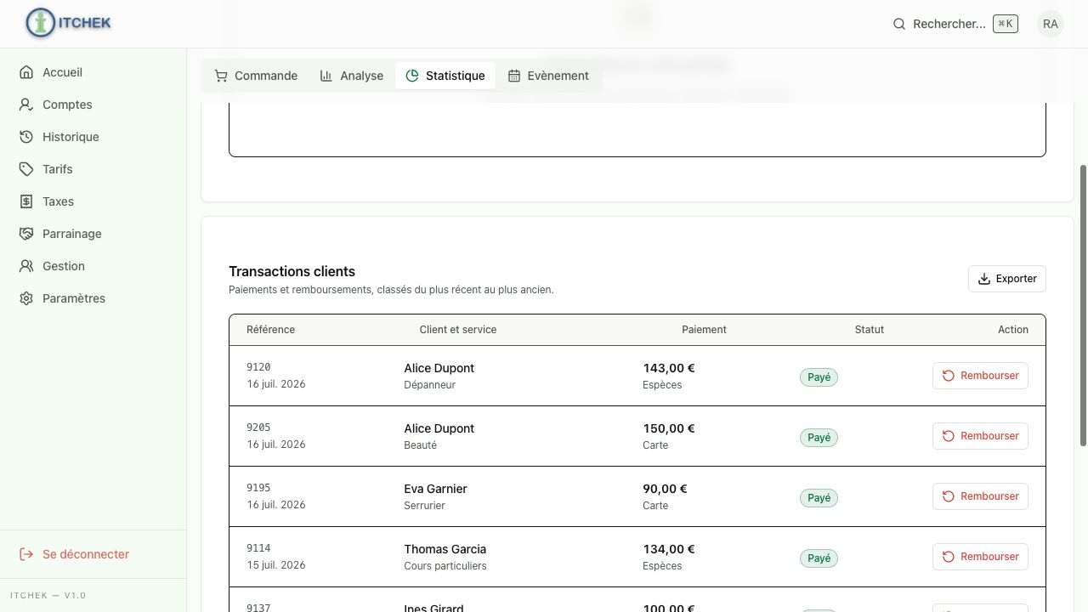Viewport: 1088px width, 612px height.
Task: Click Payé badge for Thomas Garcia
Action: [x=819, y=558]
